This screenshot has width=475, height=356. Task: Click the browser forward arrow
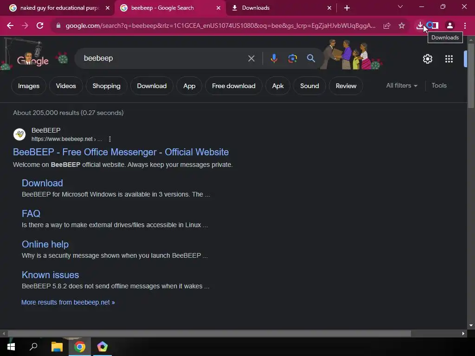coord(25,26)
